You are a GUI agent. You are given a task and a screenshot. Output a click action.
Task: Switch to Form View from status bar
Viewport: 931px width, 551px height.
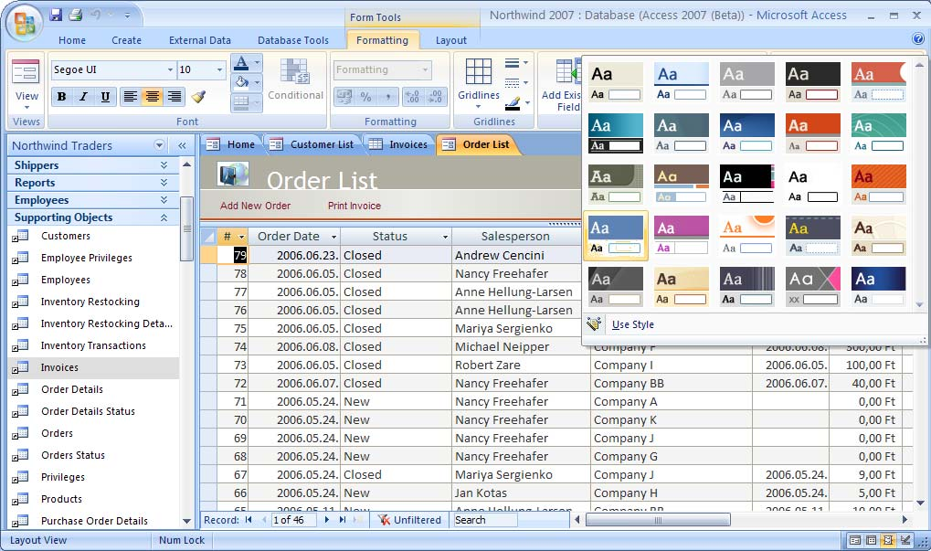pyautogui.click(x=855, y=540)
